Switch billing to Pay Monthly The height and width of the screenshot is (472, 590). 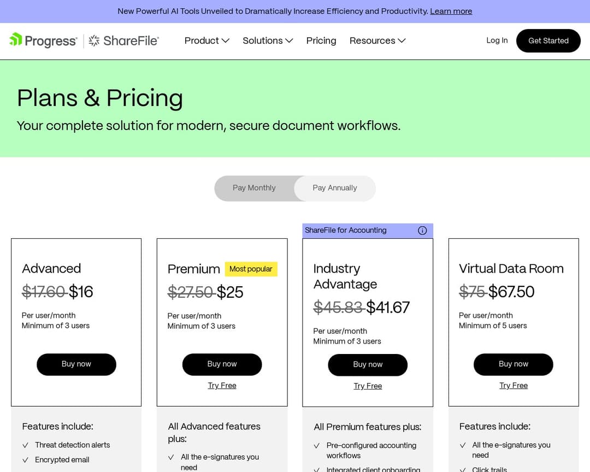tap(254, 188)
